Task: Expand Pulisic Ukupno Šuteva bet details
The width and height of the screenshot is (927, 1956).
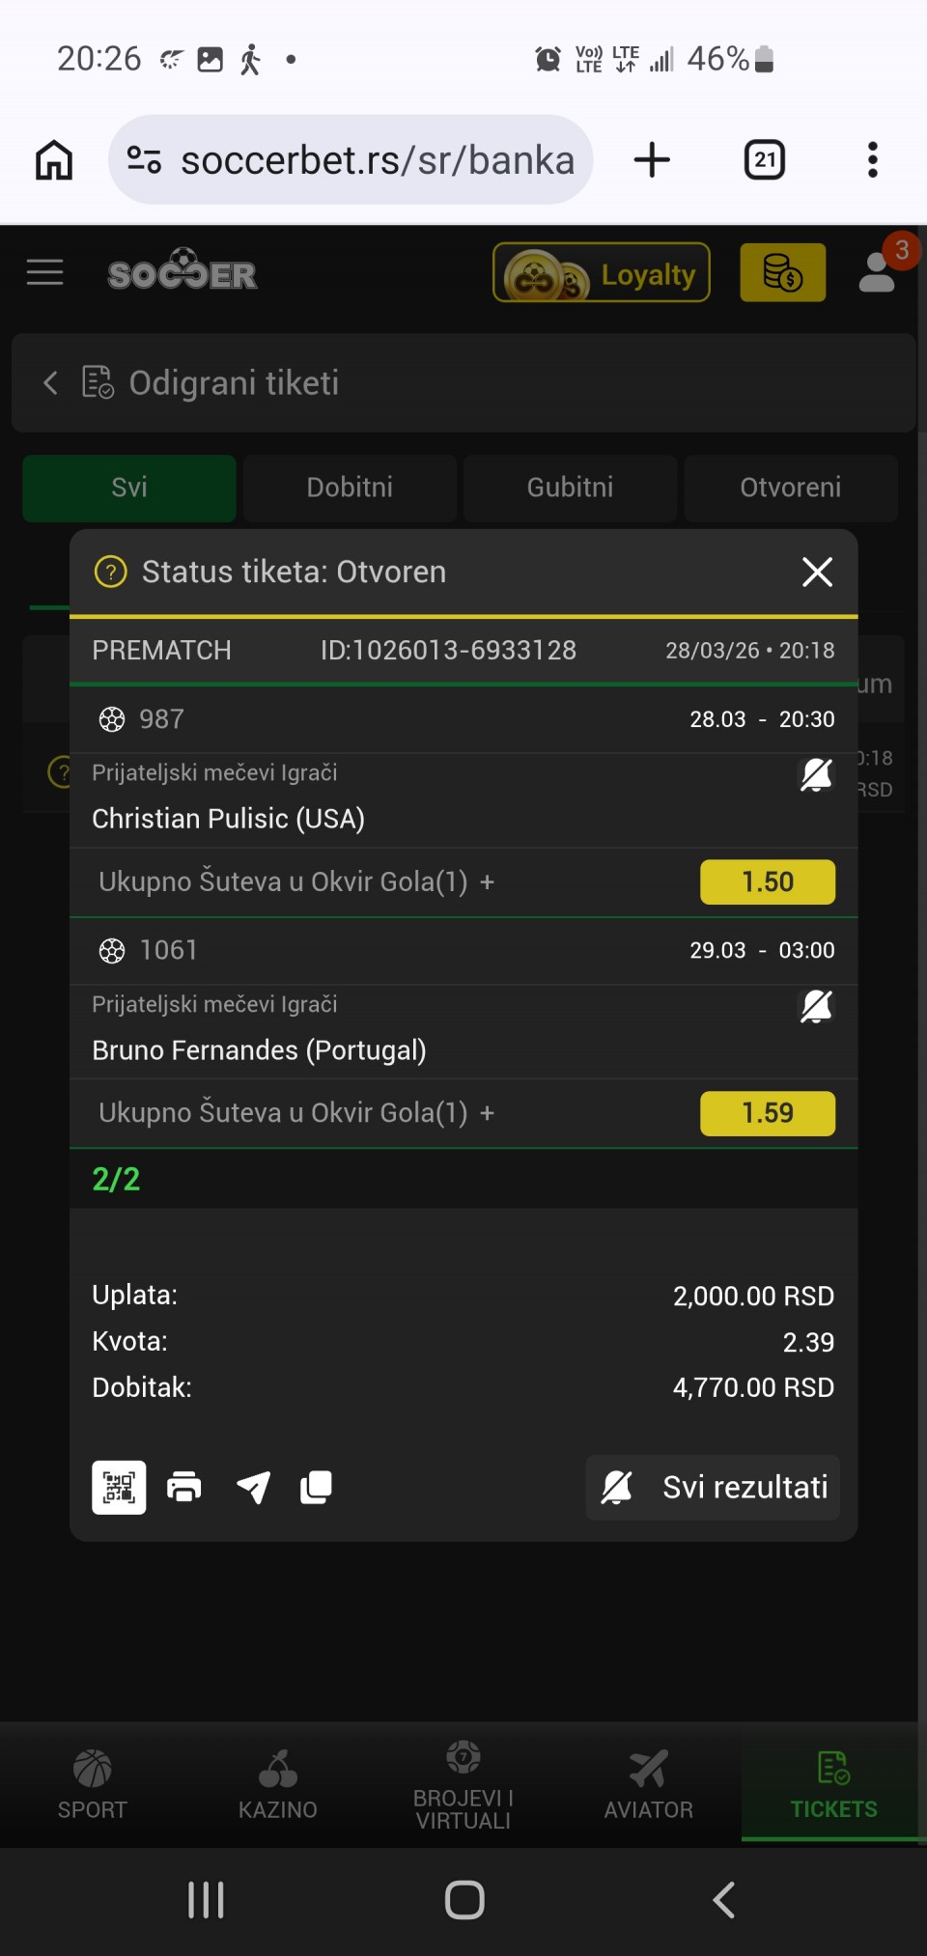Action: point(488,882)
